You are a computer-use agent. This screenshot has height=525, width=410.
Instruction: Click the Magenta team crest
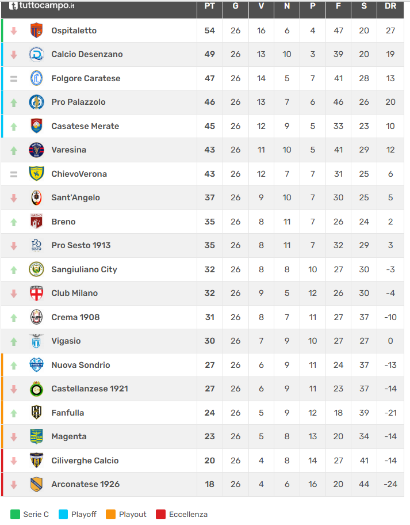[36, 436]
